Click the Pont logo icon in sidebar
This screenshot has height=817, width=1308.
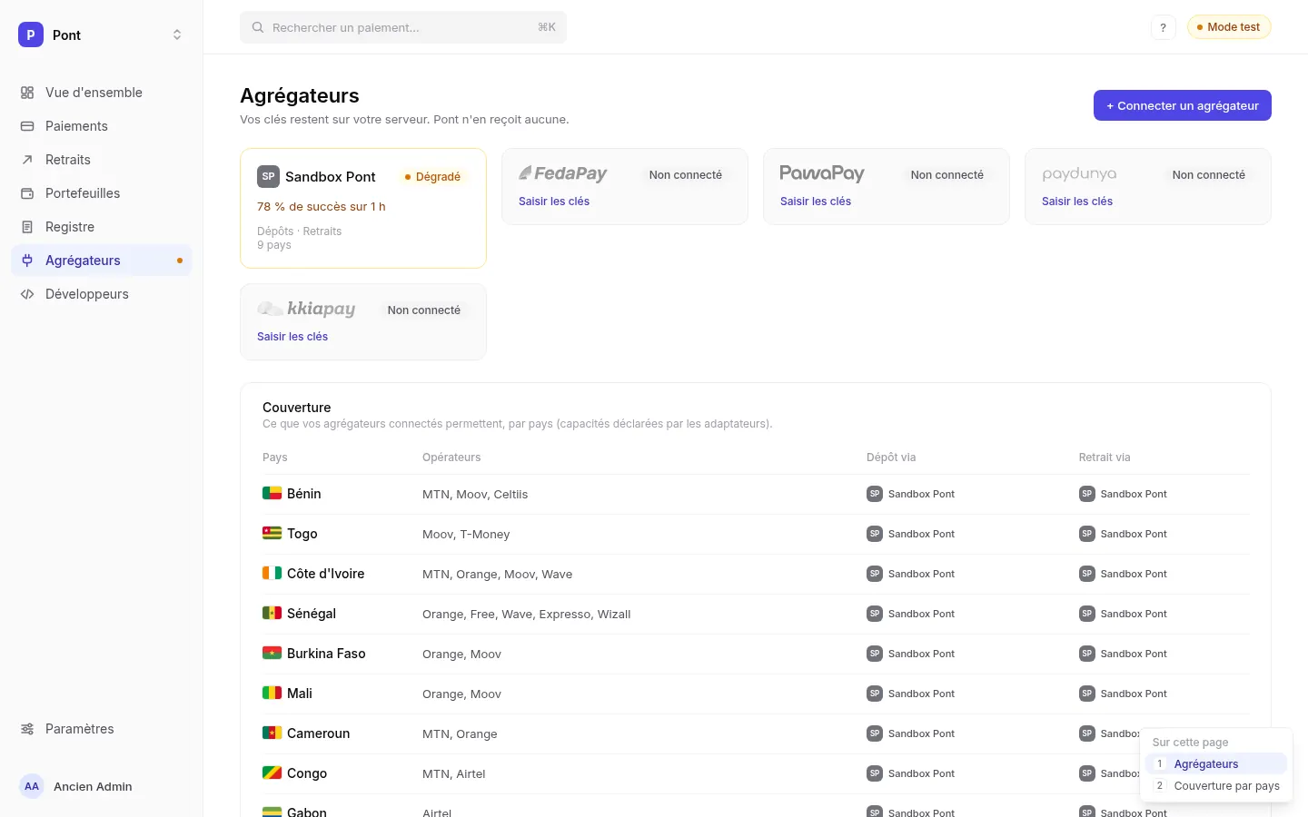tap(31, 34)
